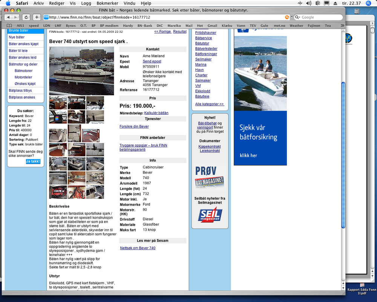Click the orange RSS reload icon in address bar

(x=287, y=17)
